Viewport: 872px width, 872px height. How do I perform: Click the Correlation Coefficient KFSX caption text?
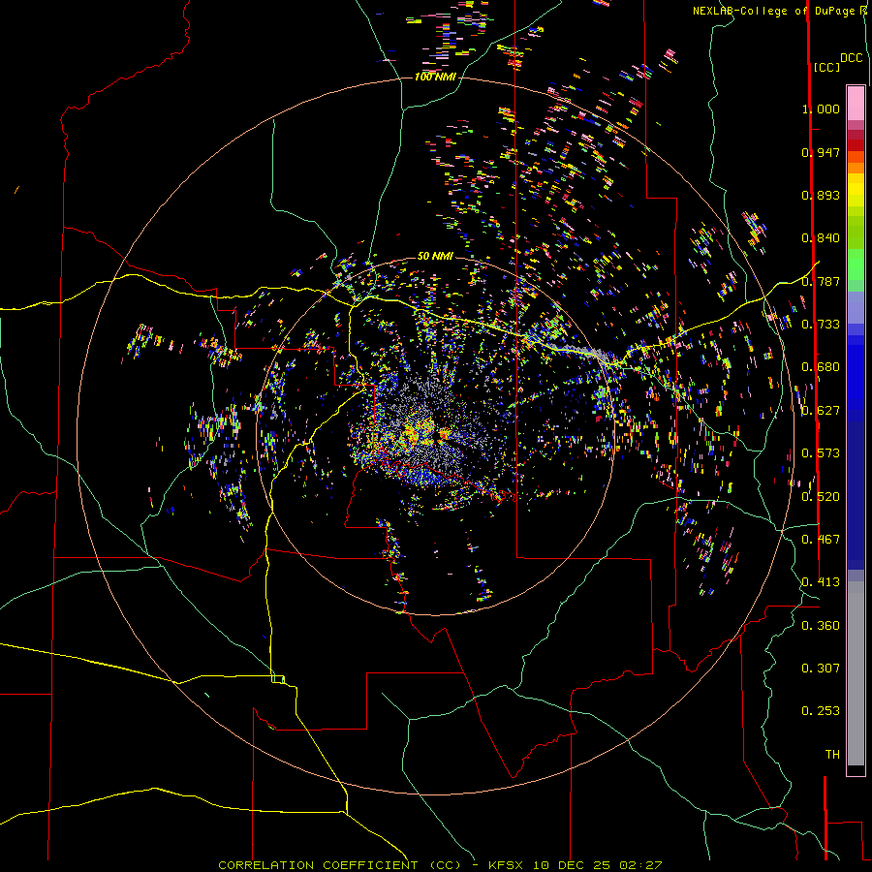[440, 865]
